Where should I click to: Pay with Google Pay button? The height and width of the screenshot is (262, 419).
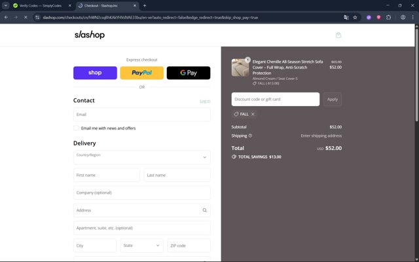click(189, 73)
